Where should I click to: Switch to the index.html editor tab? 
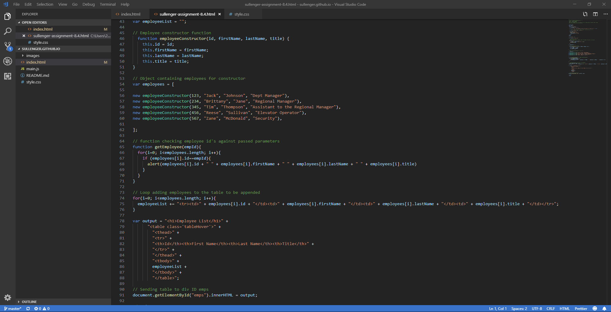pos(131,14)
